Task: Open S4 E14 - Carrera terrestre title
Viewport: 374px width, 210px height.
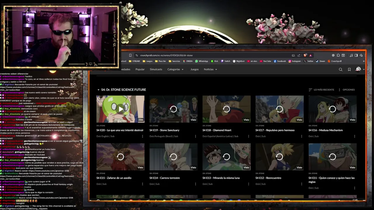Action: click(x=165, y=178)
